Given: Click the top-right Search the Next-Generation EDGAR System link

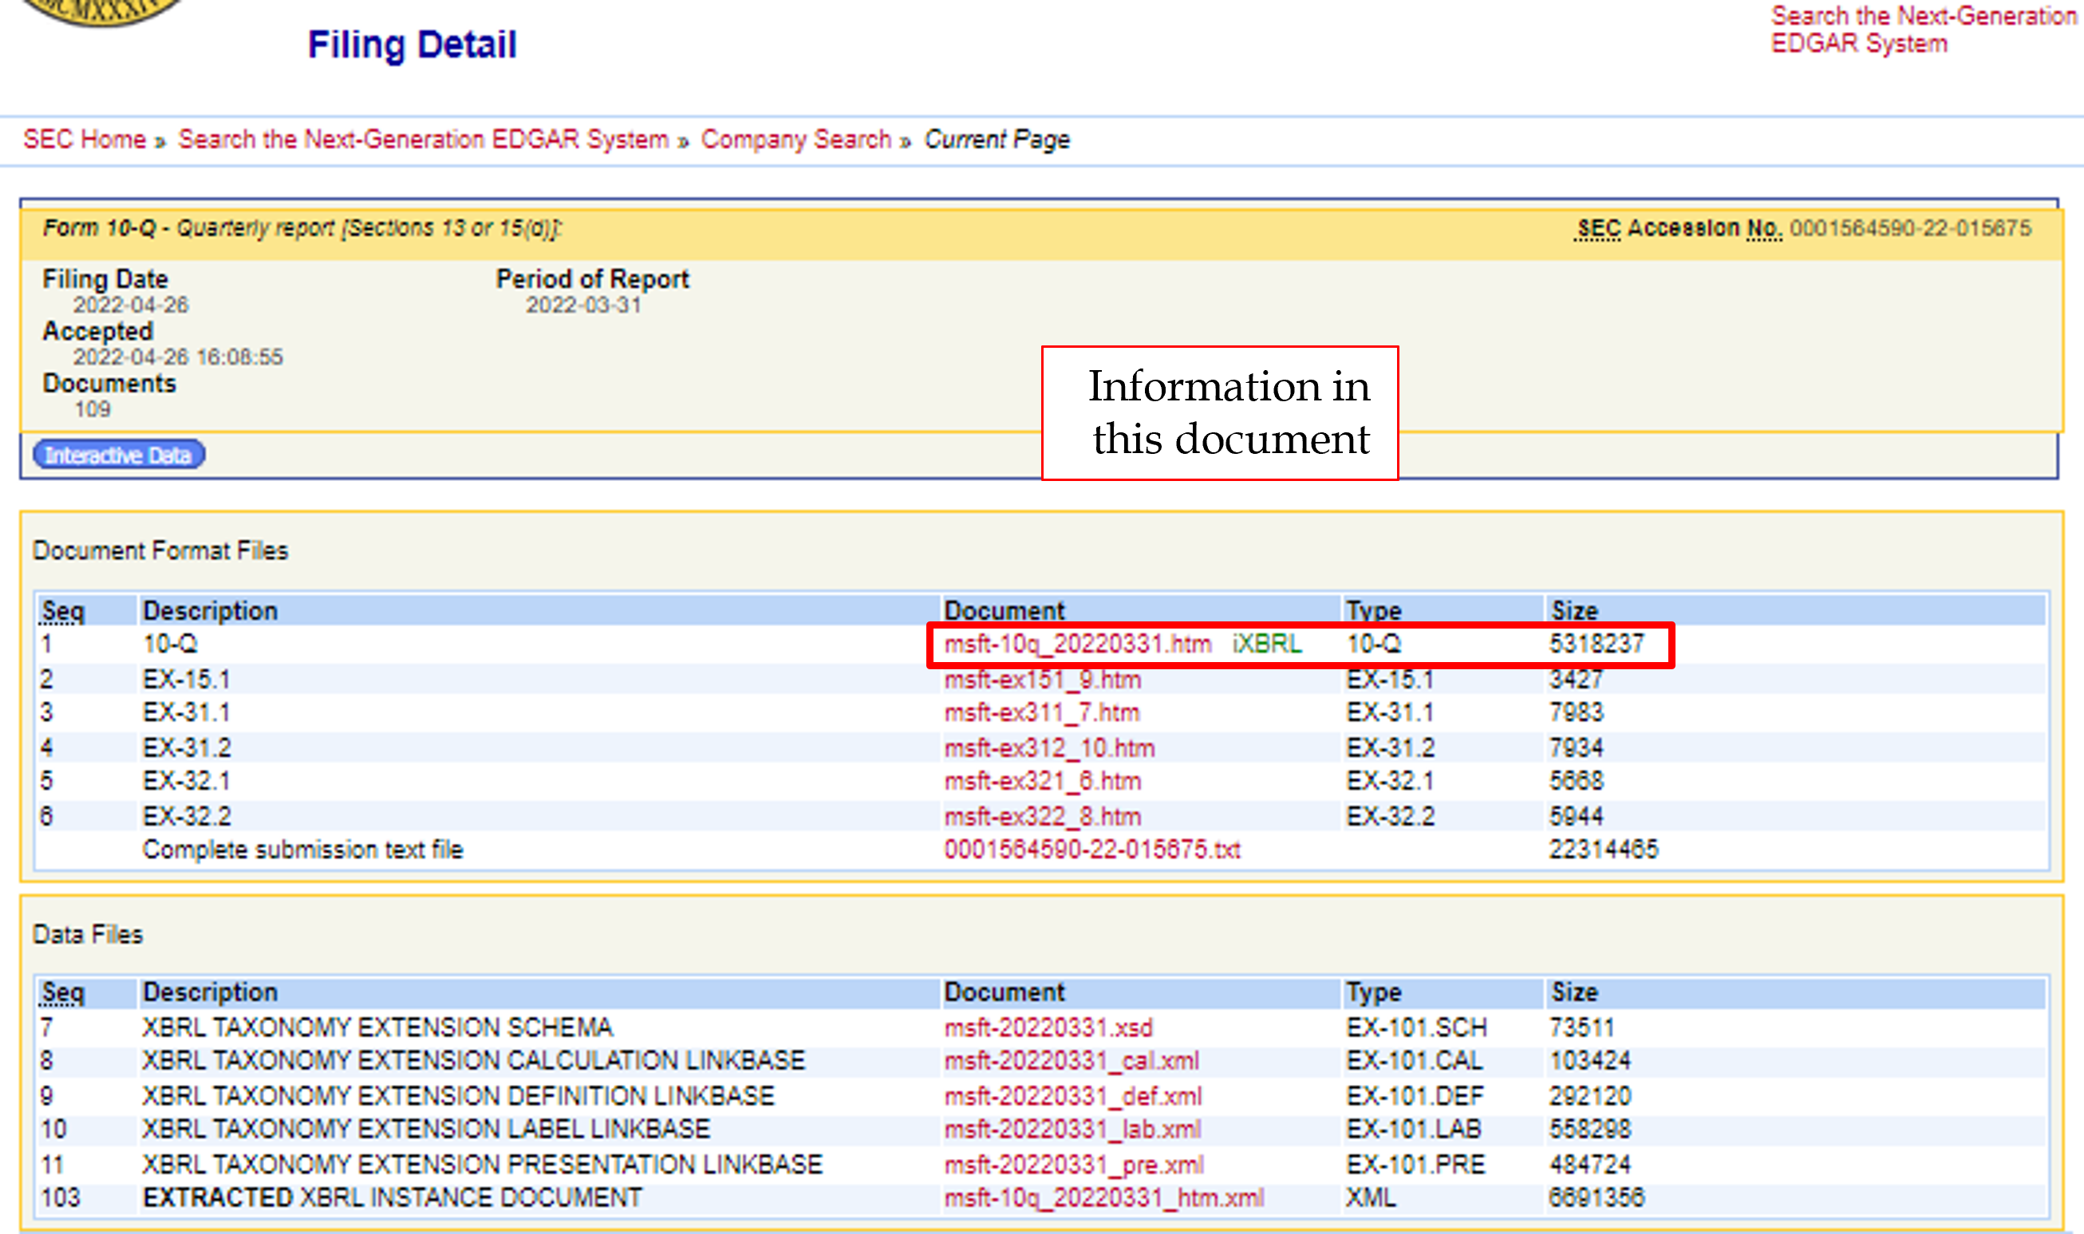Looking at the screenshot, I should click(x=1924, y=29).
